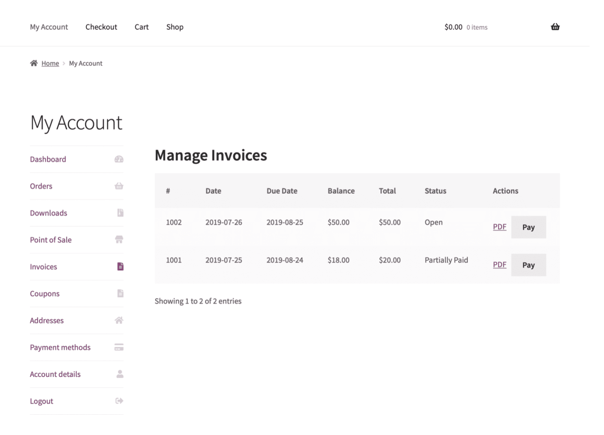Viewport: 604px width, 435px height.
Task: Download PDF for invoice 1002
Action: [500, 227]
